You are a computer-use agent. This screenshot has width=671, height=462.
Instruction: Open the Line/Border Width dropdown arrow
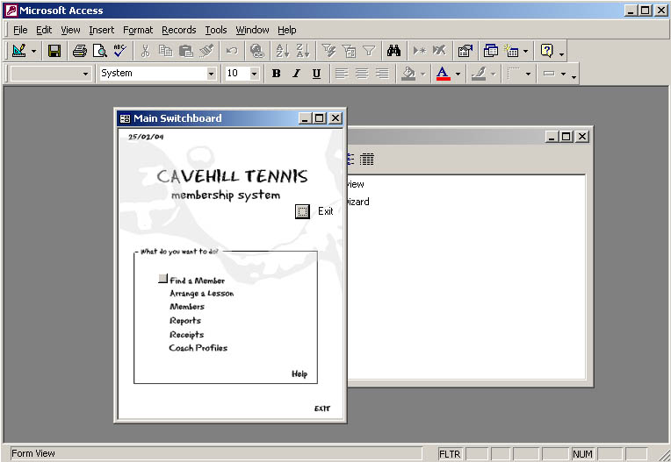point(528,75)
